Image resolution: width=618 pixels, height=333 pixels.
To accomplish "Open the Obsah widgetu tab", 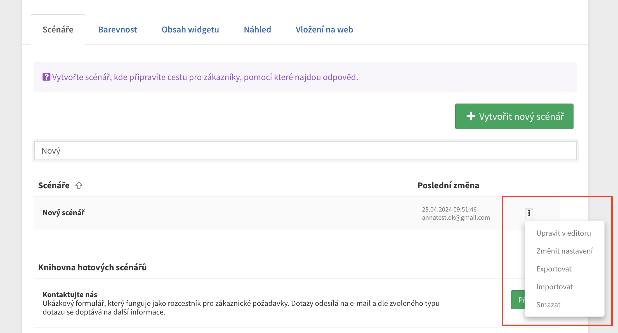I will coord(190,30).
